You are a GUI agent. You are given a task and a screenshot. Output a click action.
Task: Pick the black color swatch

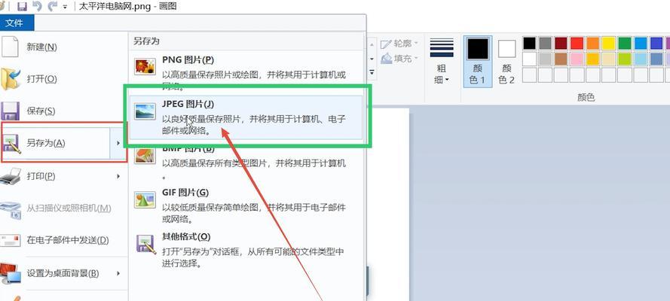(529, 44)
